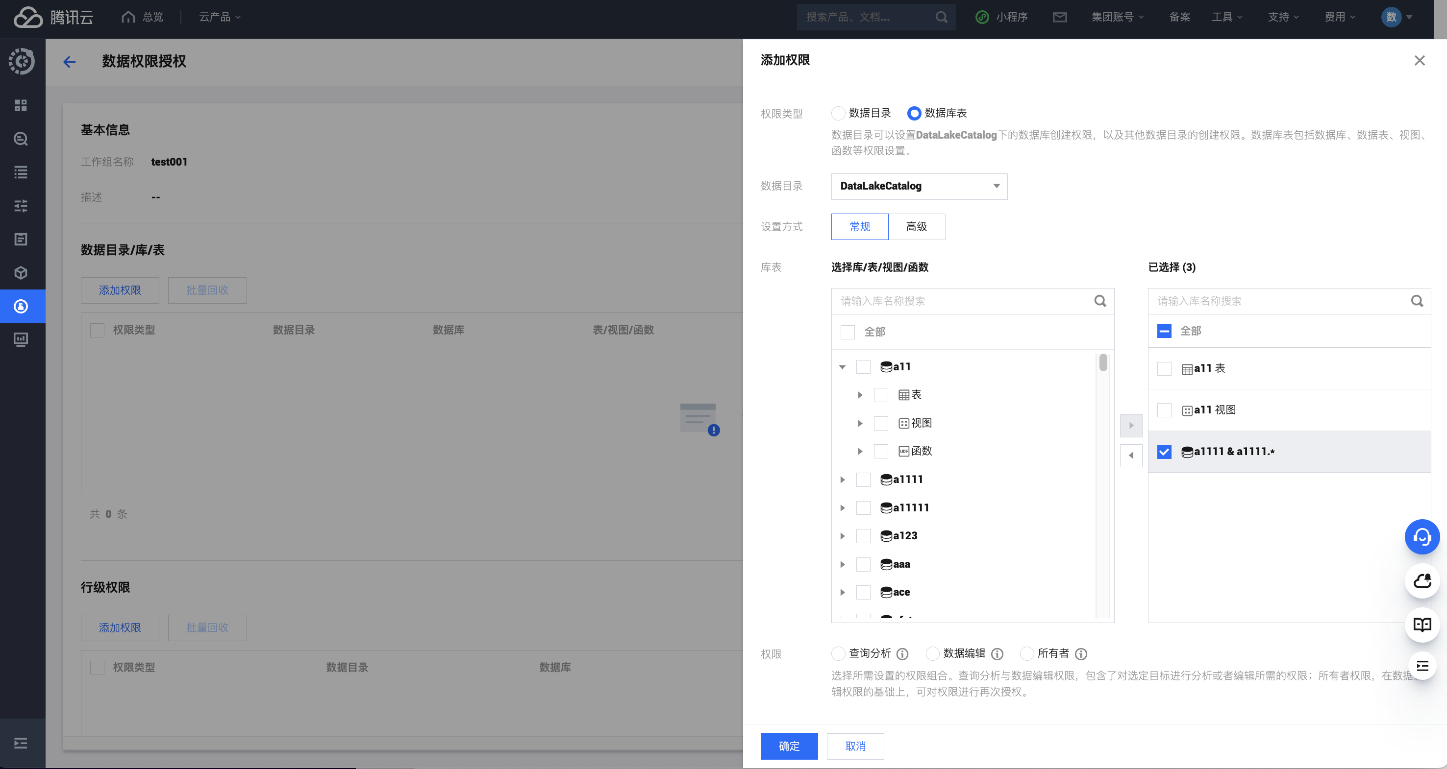Click search icon in left 库名称 search box
Screen dimensions: 1447x769
tap(1100, 301)
